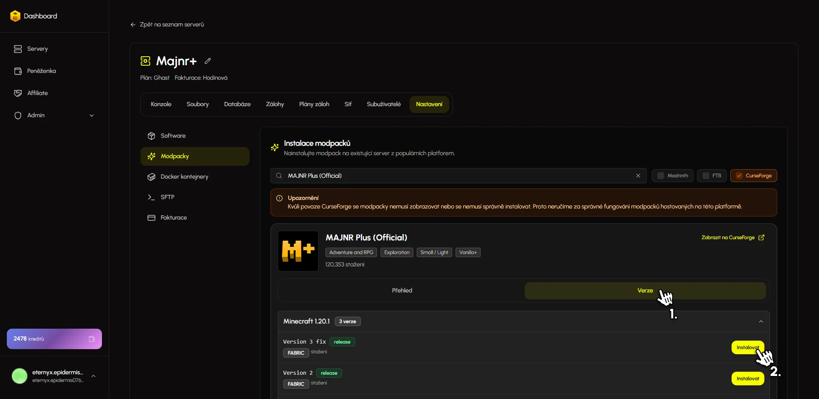This screenshot has width=819, height=399.
Task: Click the Upozornění warning icon
Action: coord(279,198)
